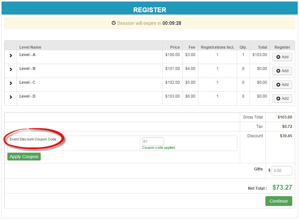Click the $103.00 total in Level - A row
Screen dimensions: 299x219
click(x=260, y=55)
